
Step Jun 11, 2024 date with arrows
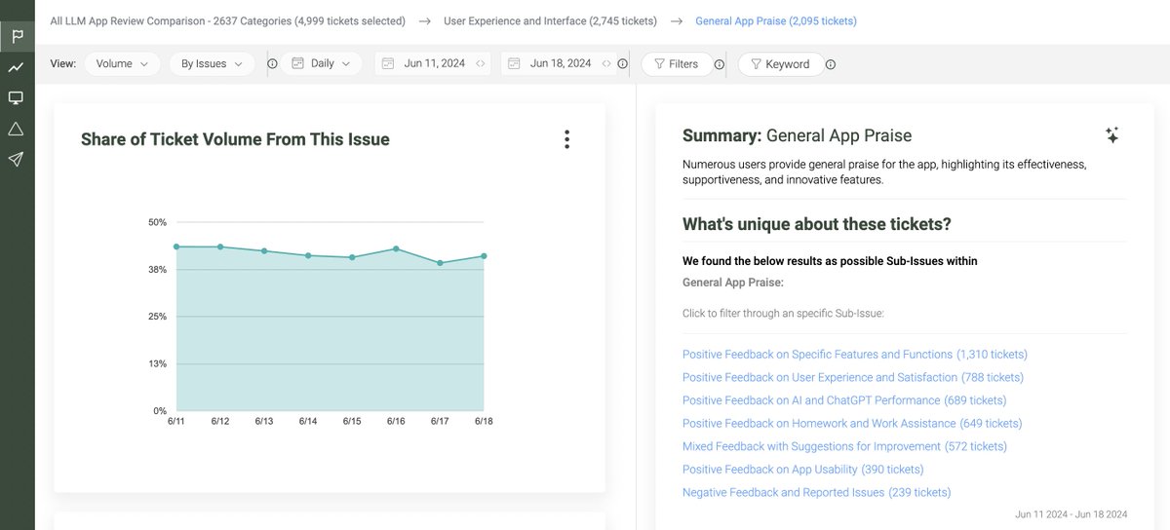tap(480, 64)
